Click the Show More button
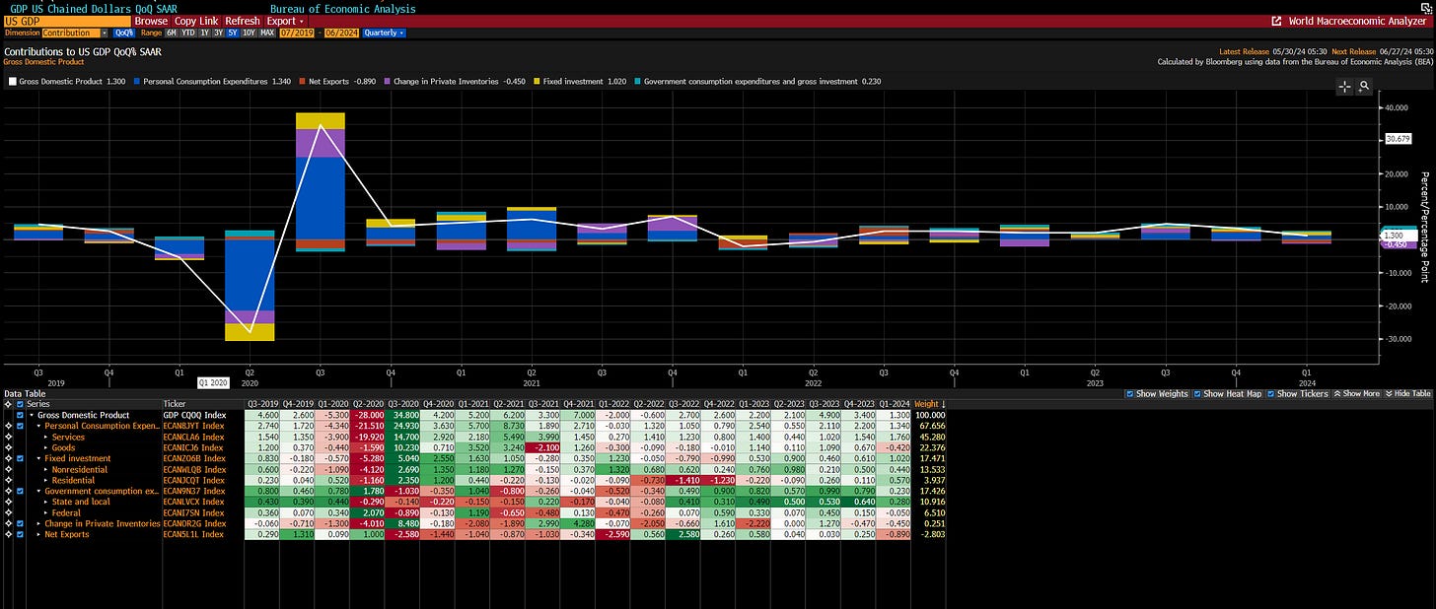1436x609 pixels. tap(1356, 393)
